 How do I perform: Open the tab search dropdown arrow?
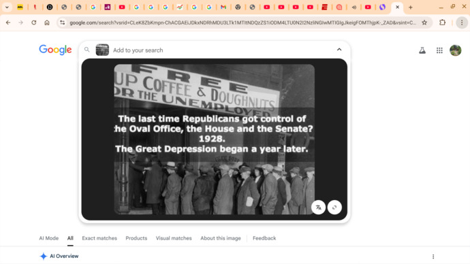(7, 7)
